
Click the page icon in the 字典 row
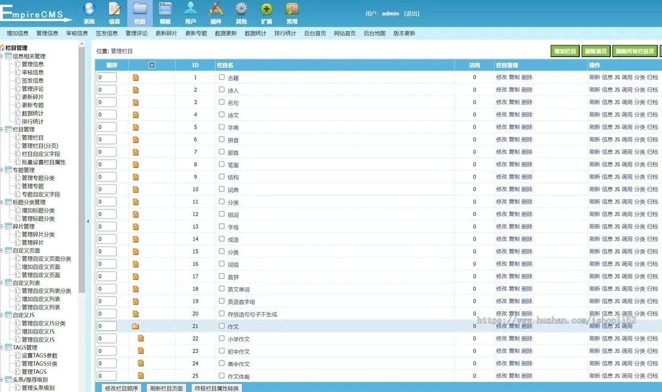coord(136,127)
